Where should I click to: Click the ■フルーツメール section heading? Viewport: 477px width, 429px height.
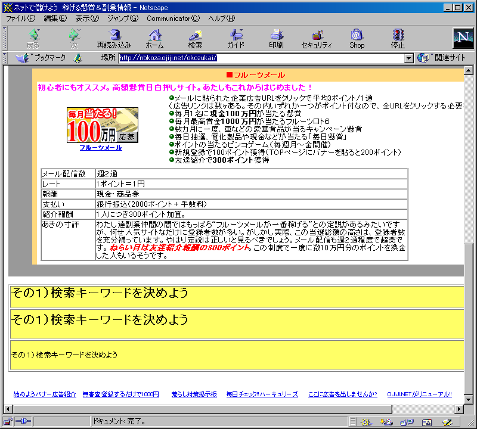(256, 75)
